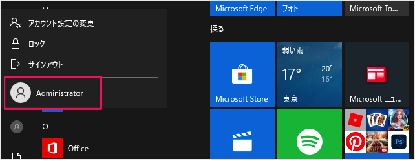Click サインアウト to sign out
415x160 pixels.
pos(46,64)
